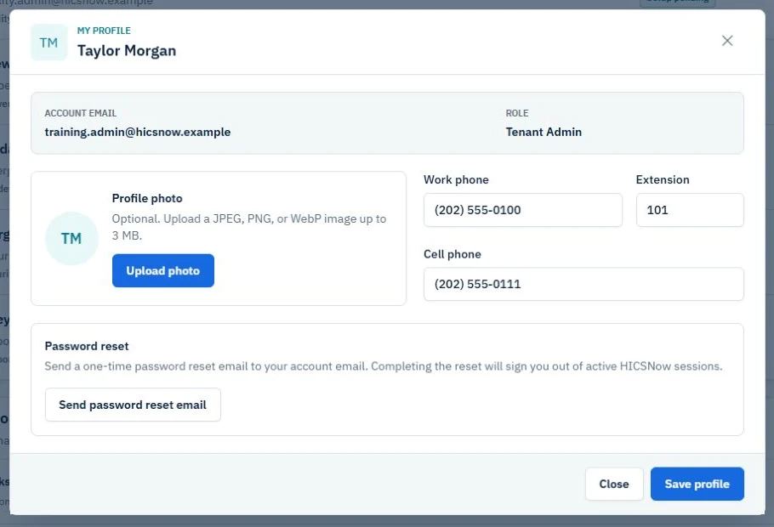Close the My Profile dialog with the X icon
This screenshot has width=774, height=527.
pos(727,41)
